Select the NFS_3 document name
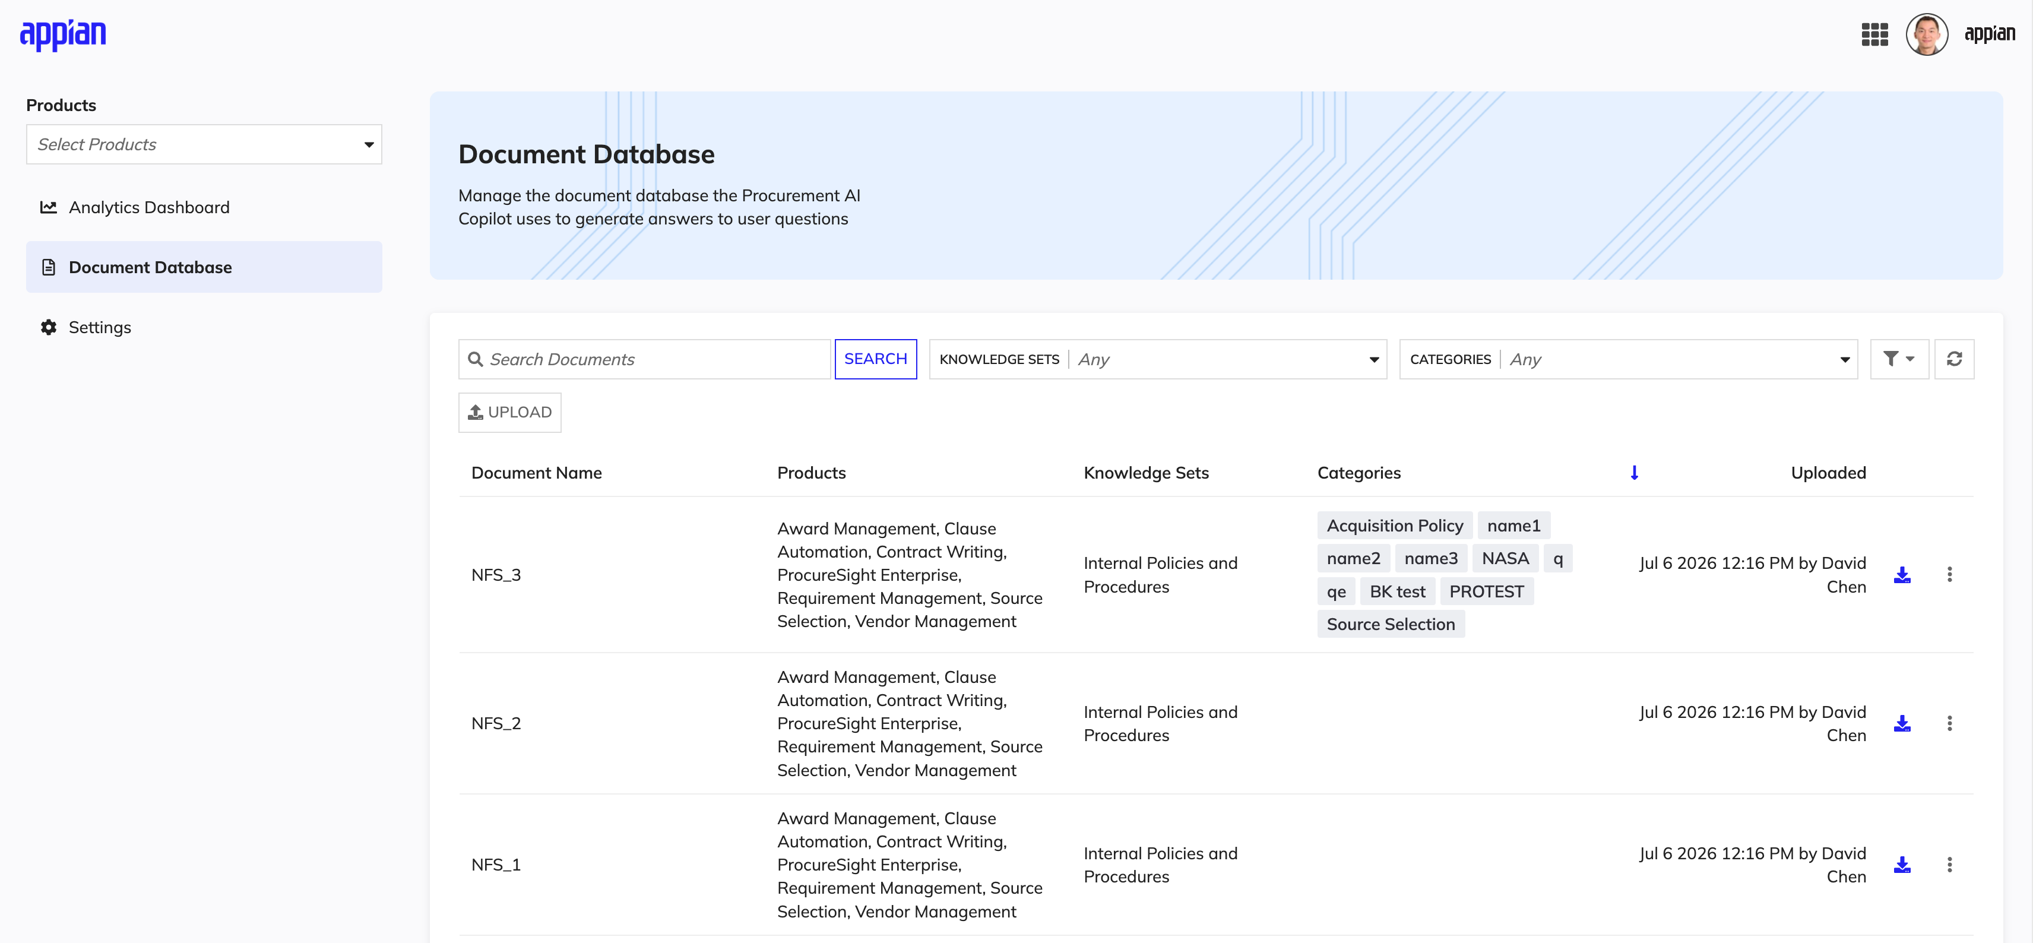Screen dimensions: 2033x943 tap(496, 575)
